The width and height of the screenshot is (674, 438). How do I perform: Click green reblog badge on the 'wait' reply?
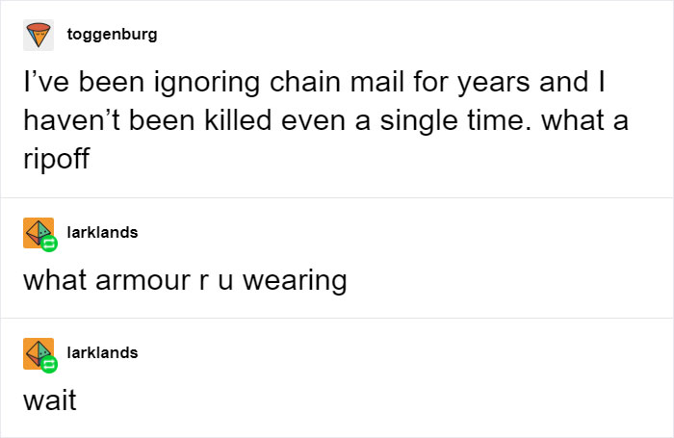point(50,365)
